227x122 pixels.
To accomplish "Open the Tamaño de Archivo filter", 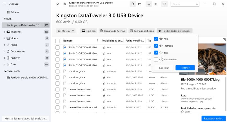I will (x=113, y=31).
